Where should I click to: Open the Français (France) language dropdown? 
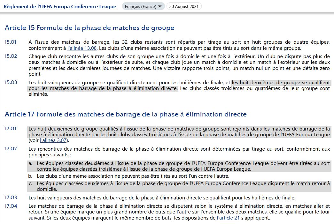(x=144, y=6)
